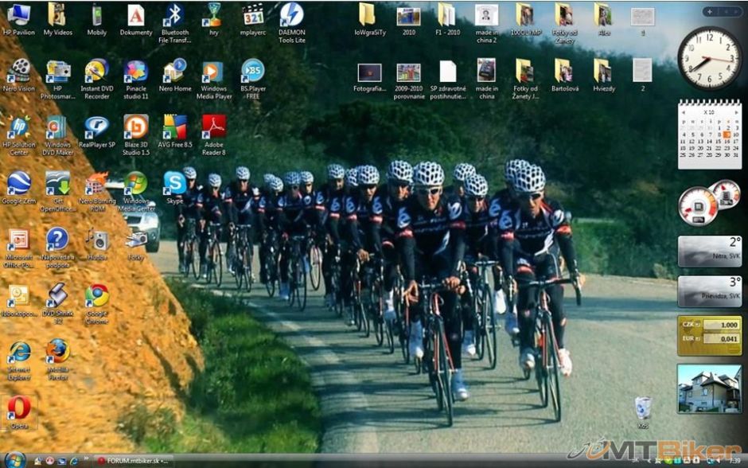This screenshot has height=468, width=748.
Task: Click the Windows Start orb
Action: coord(14,460)
